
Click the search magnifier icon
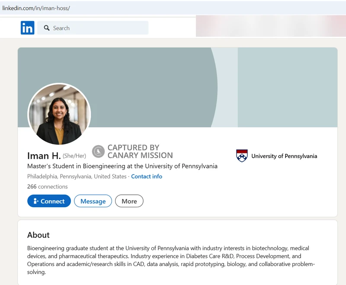[x=47, y=28]
